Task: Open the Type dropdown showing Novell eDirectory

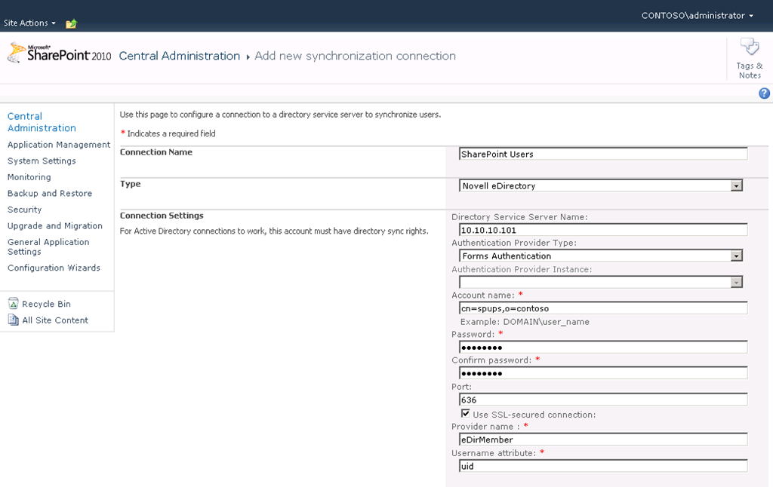Action: point(601,186)
